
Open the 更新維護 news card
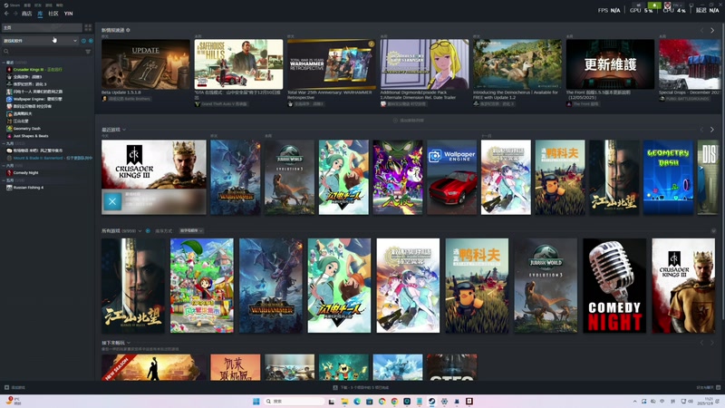tap(610, 64)
